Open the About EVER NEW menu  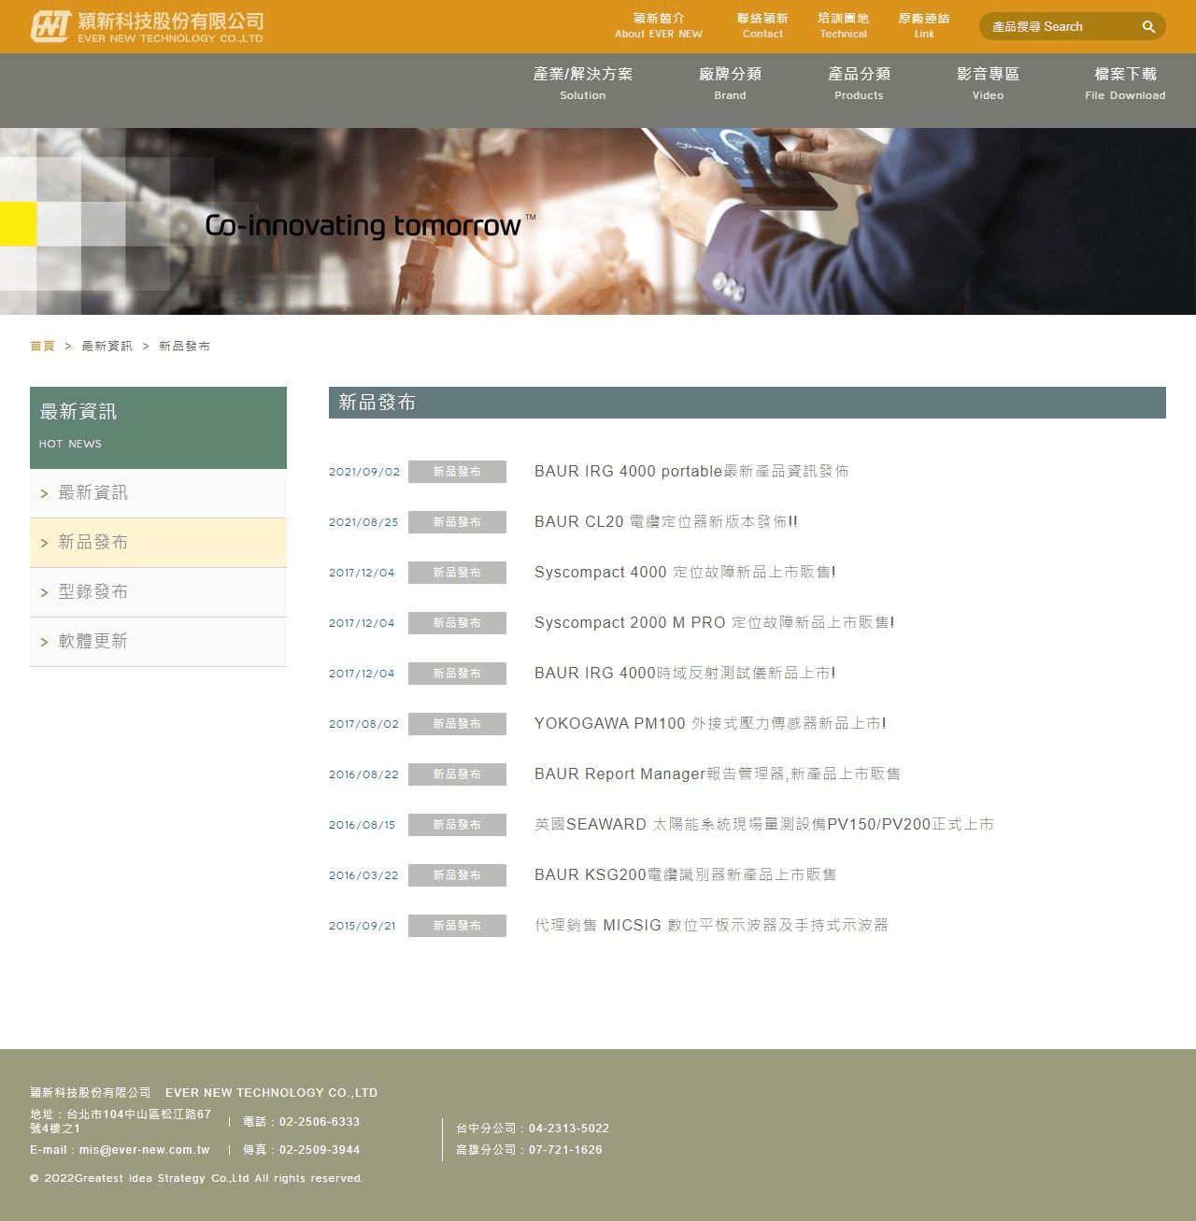click(x=659, y=26)
